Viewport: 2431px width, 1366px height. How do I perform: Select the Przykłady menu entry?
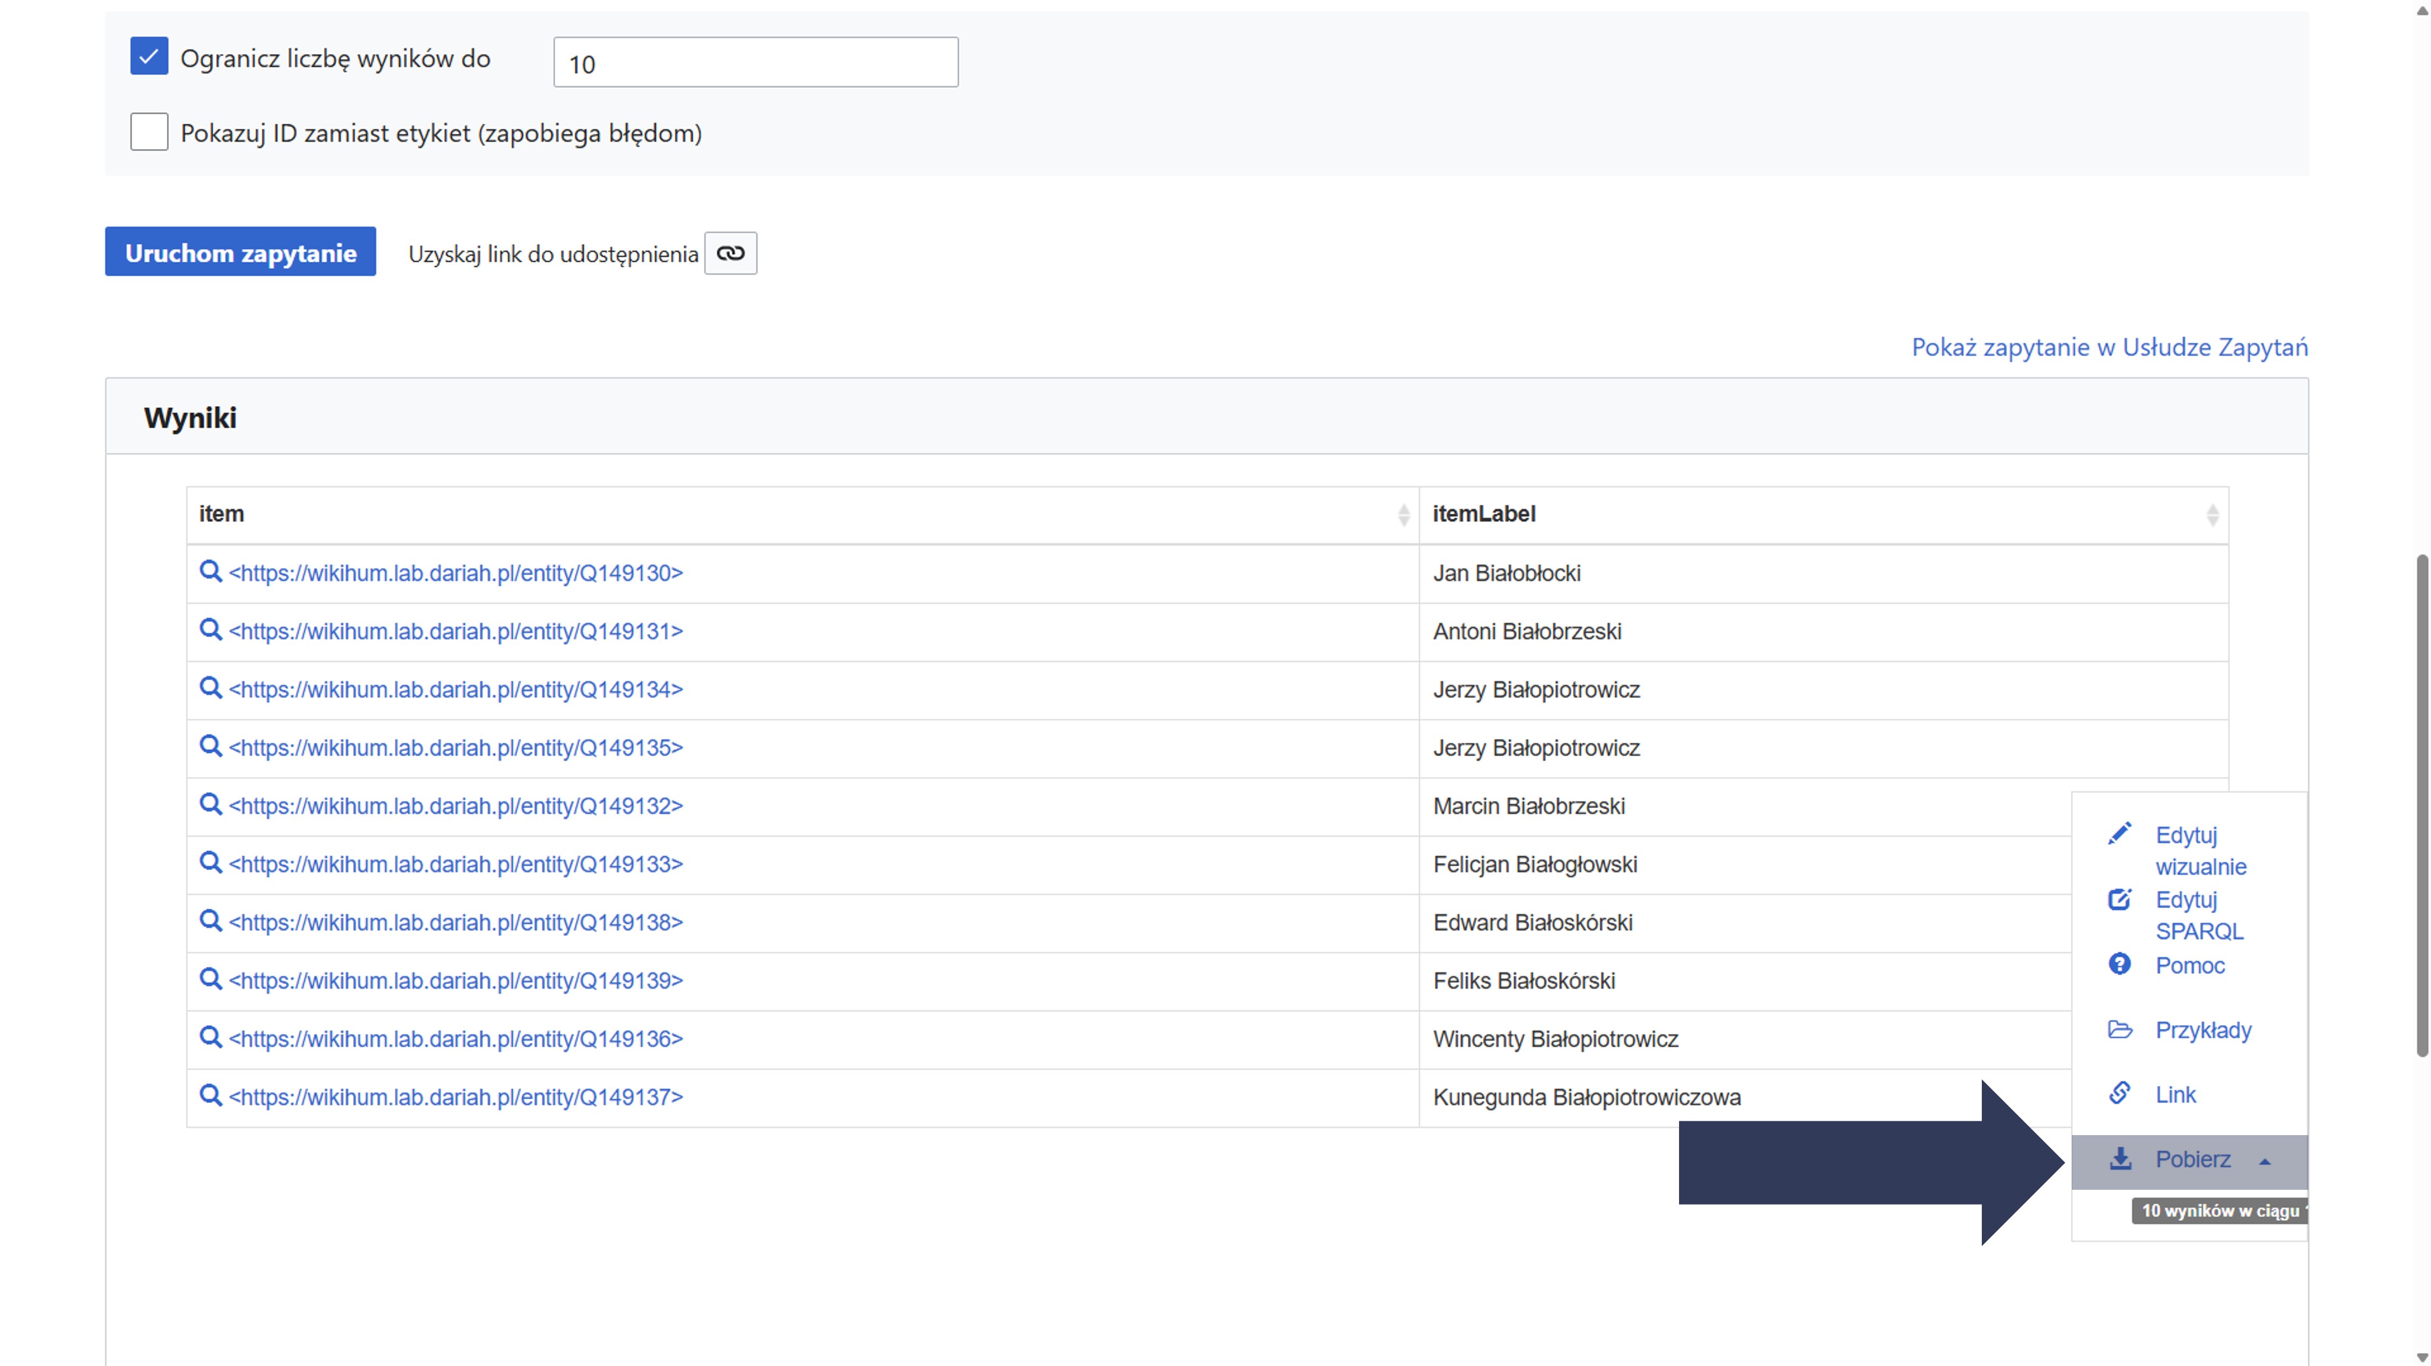pos(2203,1030)
